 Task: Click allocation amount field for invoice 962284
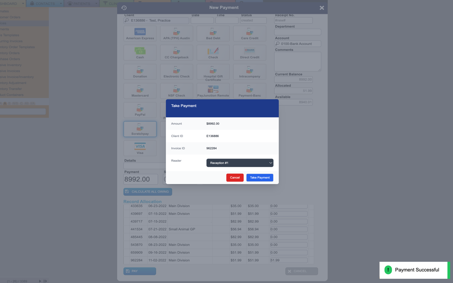[288, 260]
